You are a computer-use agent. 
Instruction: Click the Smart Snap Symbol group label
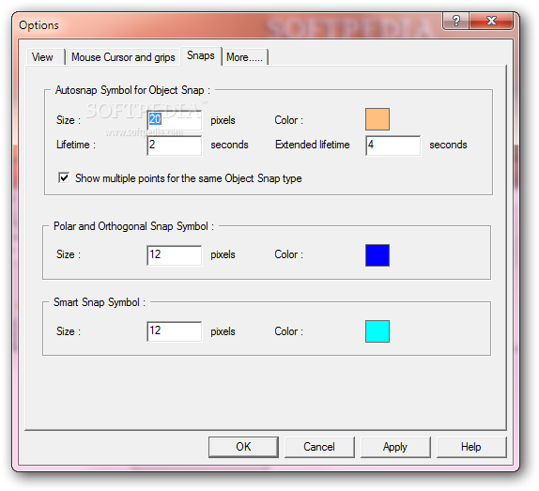coord(100,302)
